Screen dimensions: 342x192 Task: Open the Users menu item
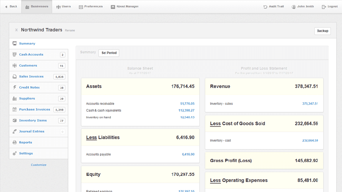click(63, 7)
